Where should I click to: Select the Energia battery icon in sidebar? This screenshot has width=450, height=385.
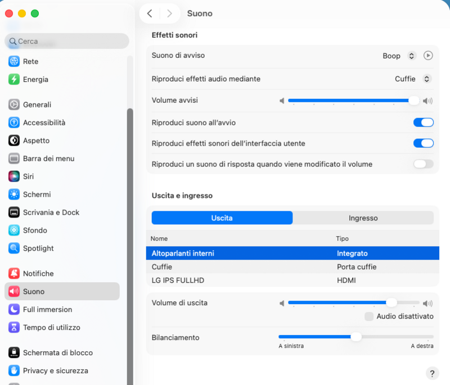tap(14, 79)
